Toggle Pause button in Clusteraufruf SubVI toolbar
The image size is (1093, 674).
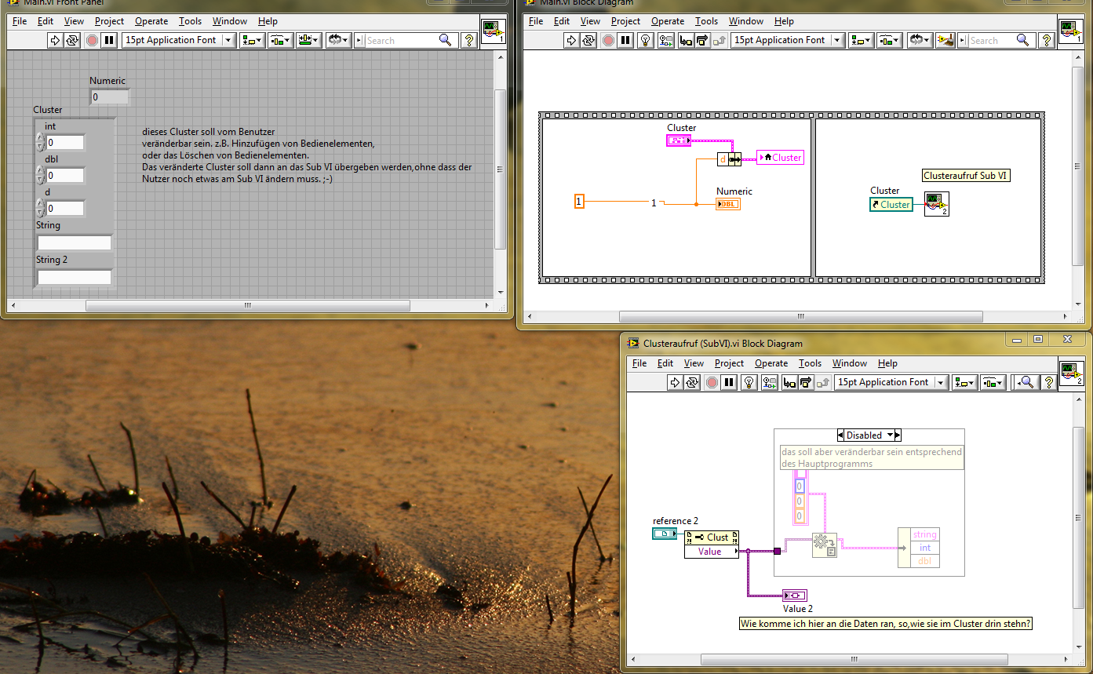729,382
